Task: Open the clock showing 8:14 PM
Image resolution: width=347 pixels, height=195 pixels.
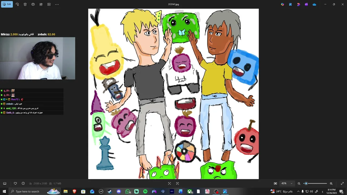Action: (x=332, y=191)
